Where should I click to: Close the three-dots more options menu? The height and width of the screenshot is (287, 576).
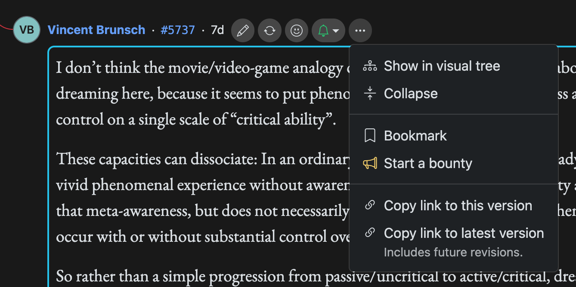pyautogui.click(x=360, y=31)
